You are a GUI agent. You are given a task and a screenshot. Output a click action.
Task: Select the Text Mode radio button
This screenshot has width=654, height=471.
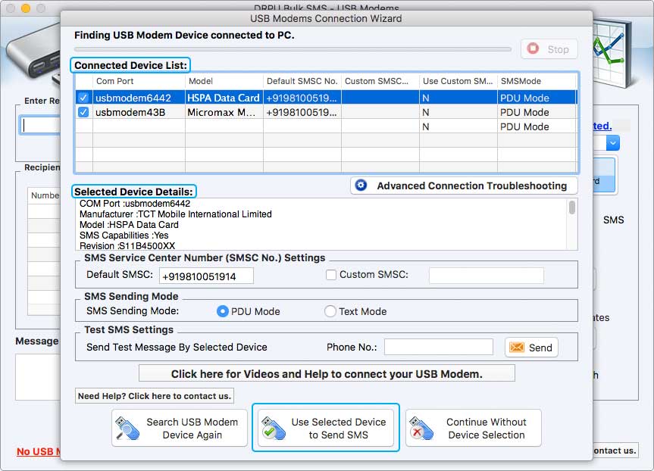pos(330,311)
